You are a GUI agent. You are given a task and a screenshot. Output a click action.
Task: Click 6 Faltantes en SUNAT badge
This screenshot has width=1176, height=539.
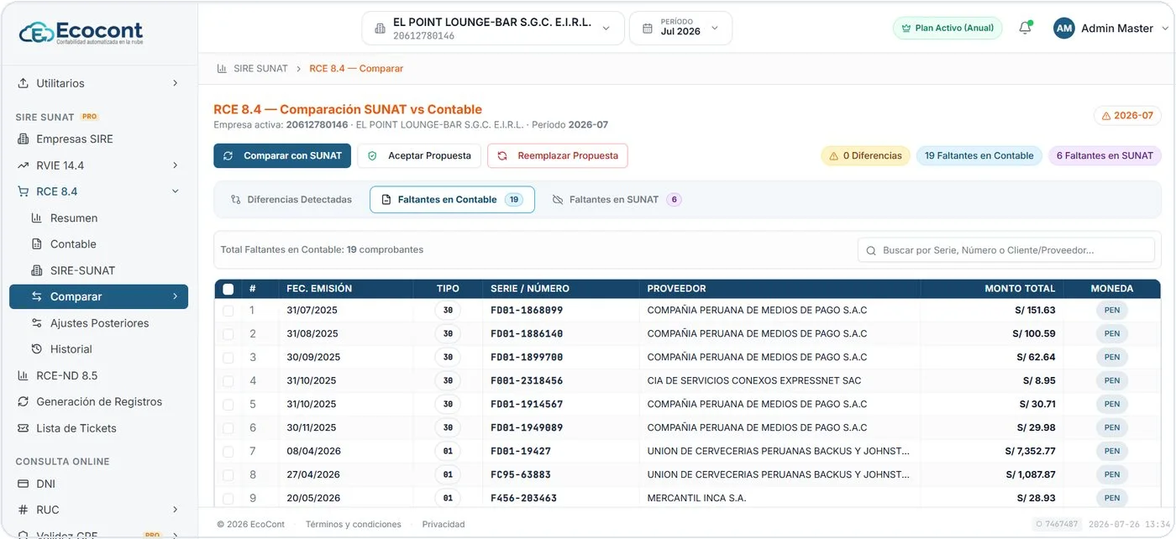pyautogui.click(x=1105, y=155)
